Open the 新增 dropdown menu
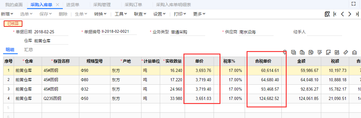The height and width of the screenshot is (118, 361). pos(7,14)
